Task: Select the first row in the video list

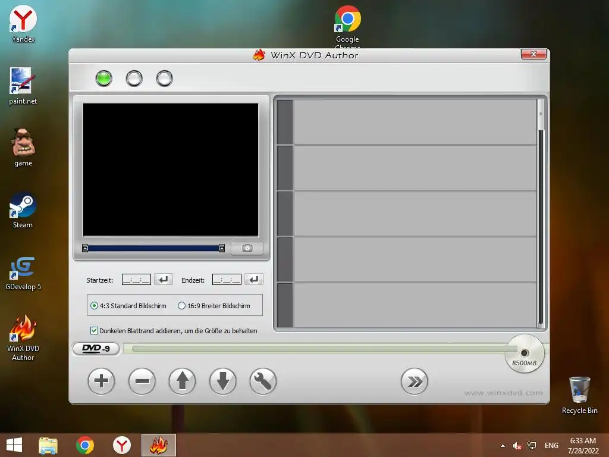Action: pos(407,122)
